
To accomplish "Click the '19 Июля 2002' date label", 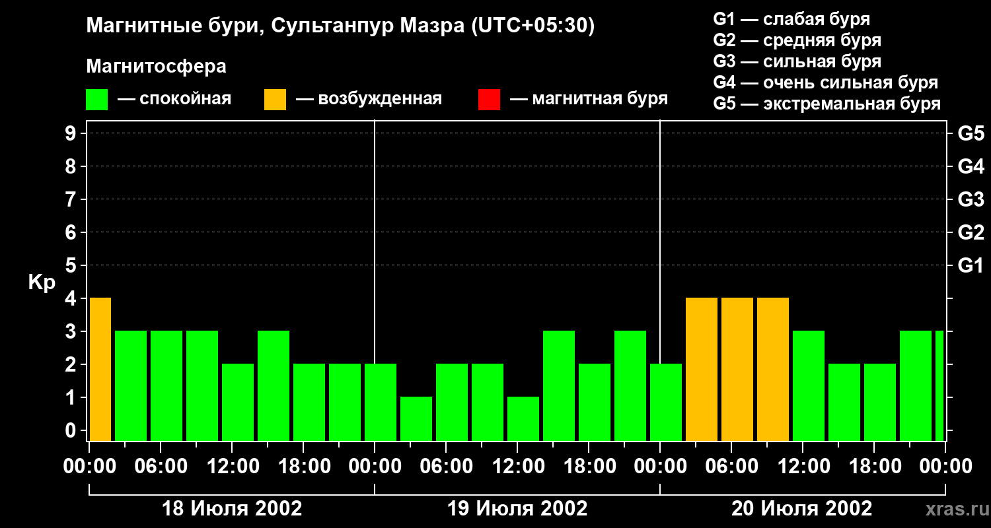I will click(x=517, y=509).
